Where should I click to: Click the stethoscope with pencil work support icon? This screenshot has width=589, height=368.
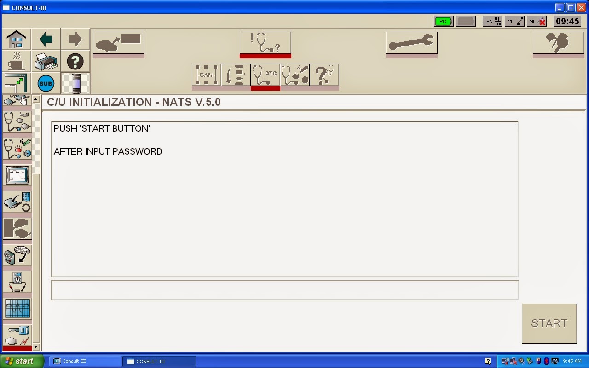294,75
